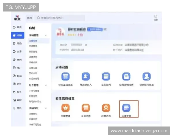Open 品牌管理 crown icon
Viewport: 173px width, 138px height.
pos(65,108)
